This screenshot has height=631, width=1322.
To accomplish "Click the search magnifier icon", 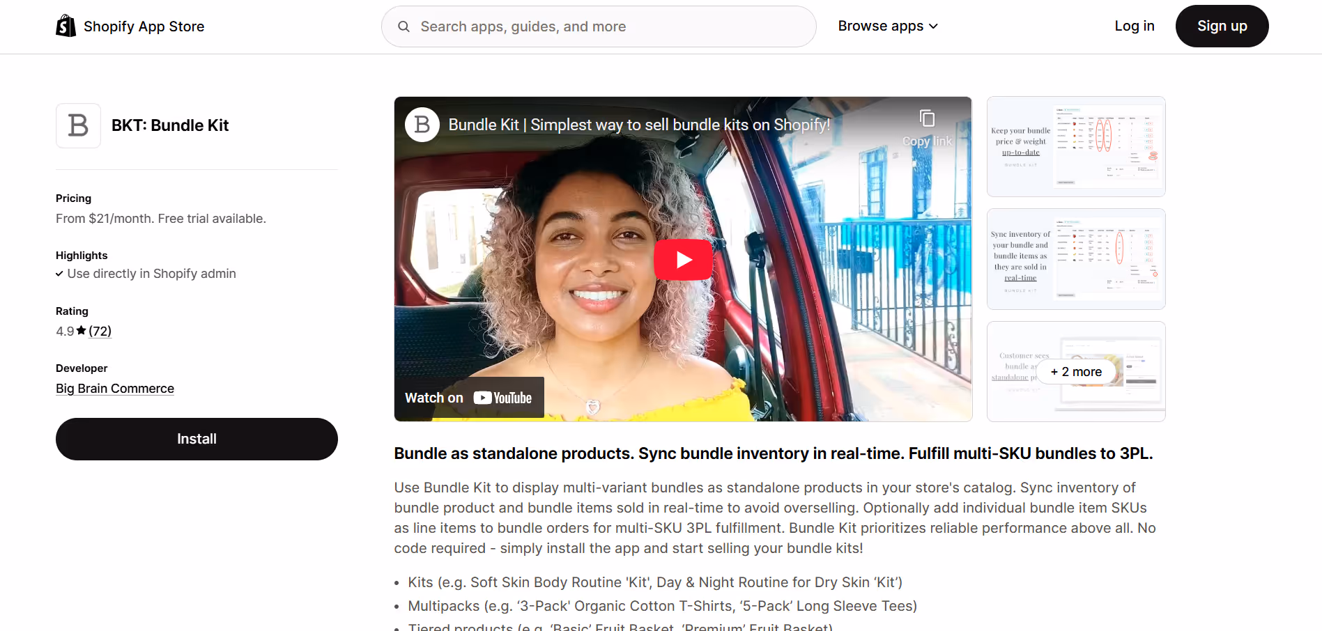I will tap(403, 26).
